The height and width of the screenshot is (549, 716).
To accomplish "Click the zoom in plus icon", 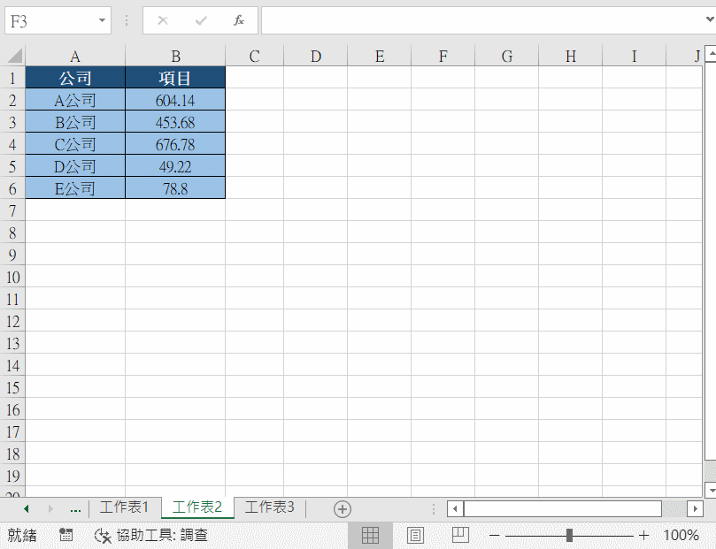I will click(x=643, y=535).
